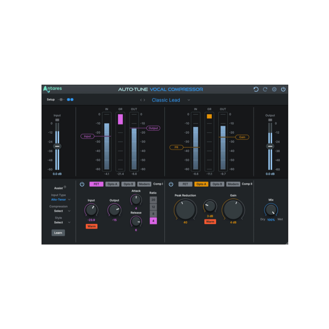Viewport: 329px width, 329px height.
Task: Click the Antares logo
Action: point(53,89)
